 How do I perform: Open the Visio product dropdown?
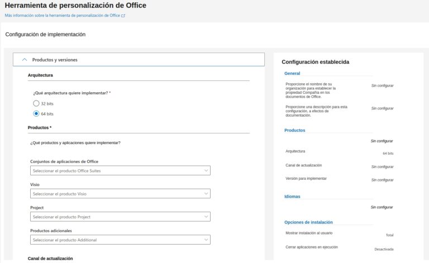point(120,194)
